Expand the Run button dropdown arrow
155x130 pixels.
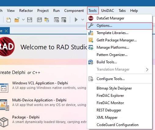point(83,19)
